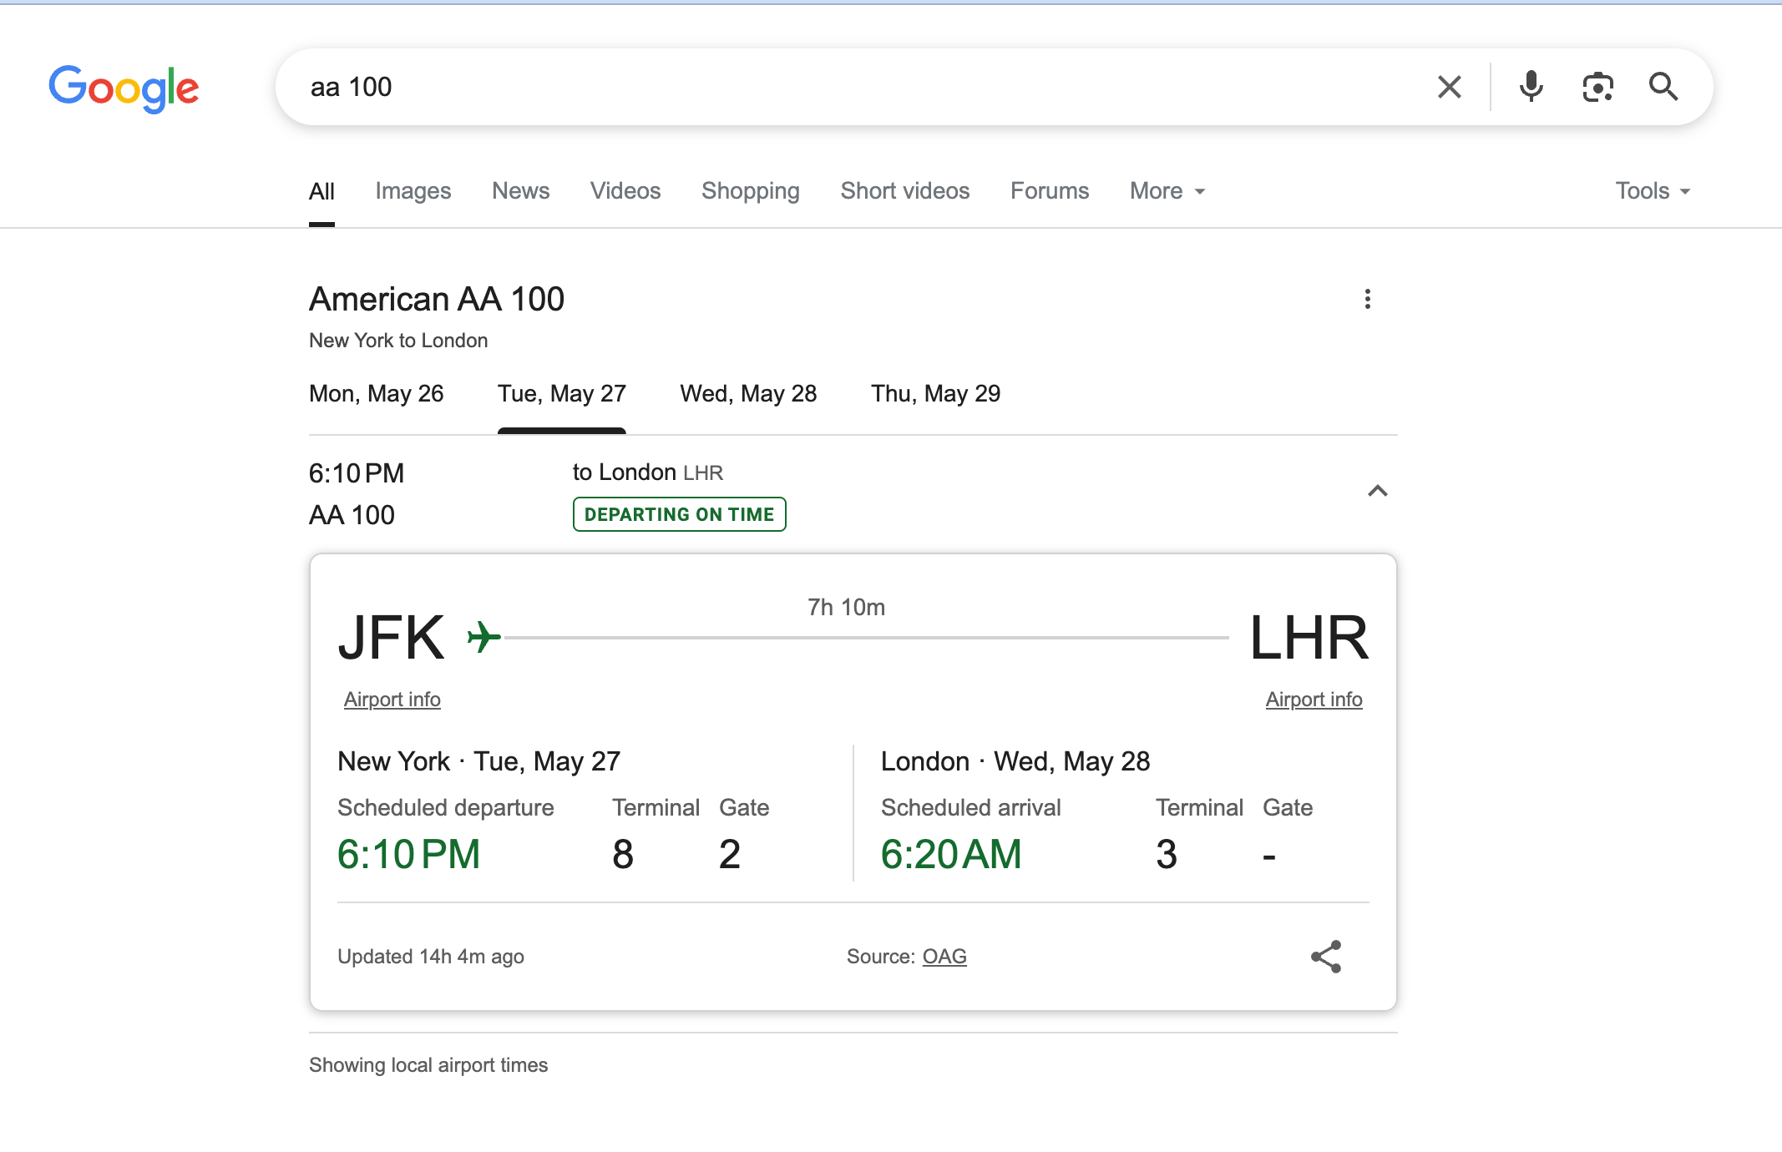
Task: Open JFK Airport info link
Action: 392,700
